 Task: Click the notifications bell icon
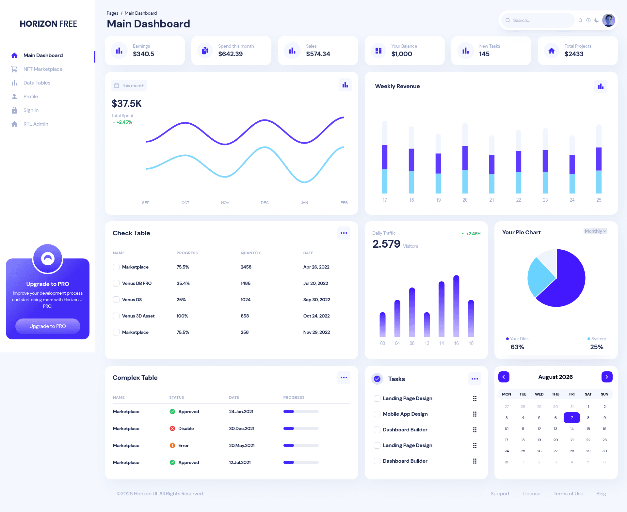[x=580, y=20]
